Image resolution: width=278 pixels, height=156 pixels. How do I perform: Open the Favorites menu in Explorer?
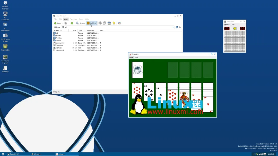(73, 19)
